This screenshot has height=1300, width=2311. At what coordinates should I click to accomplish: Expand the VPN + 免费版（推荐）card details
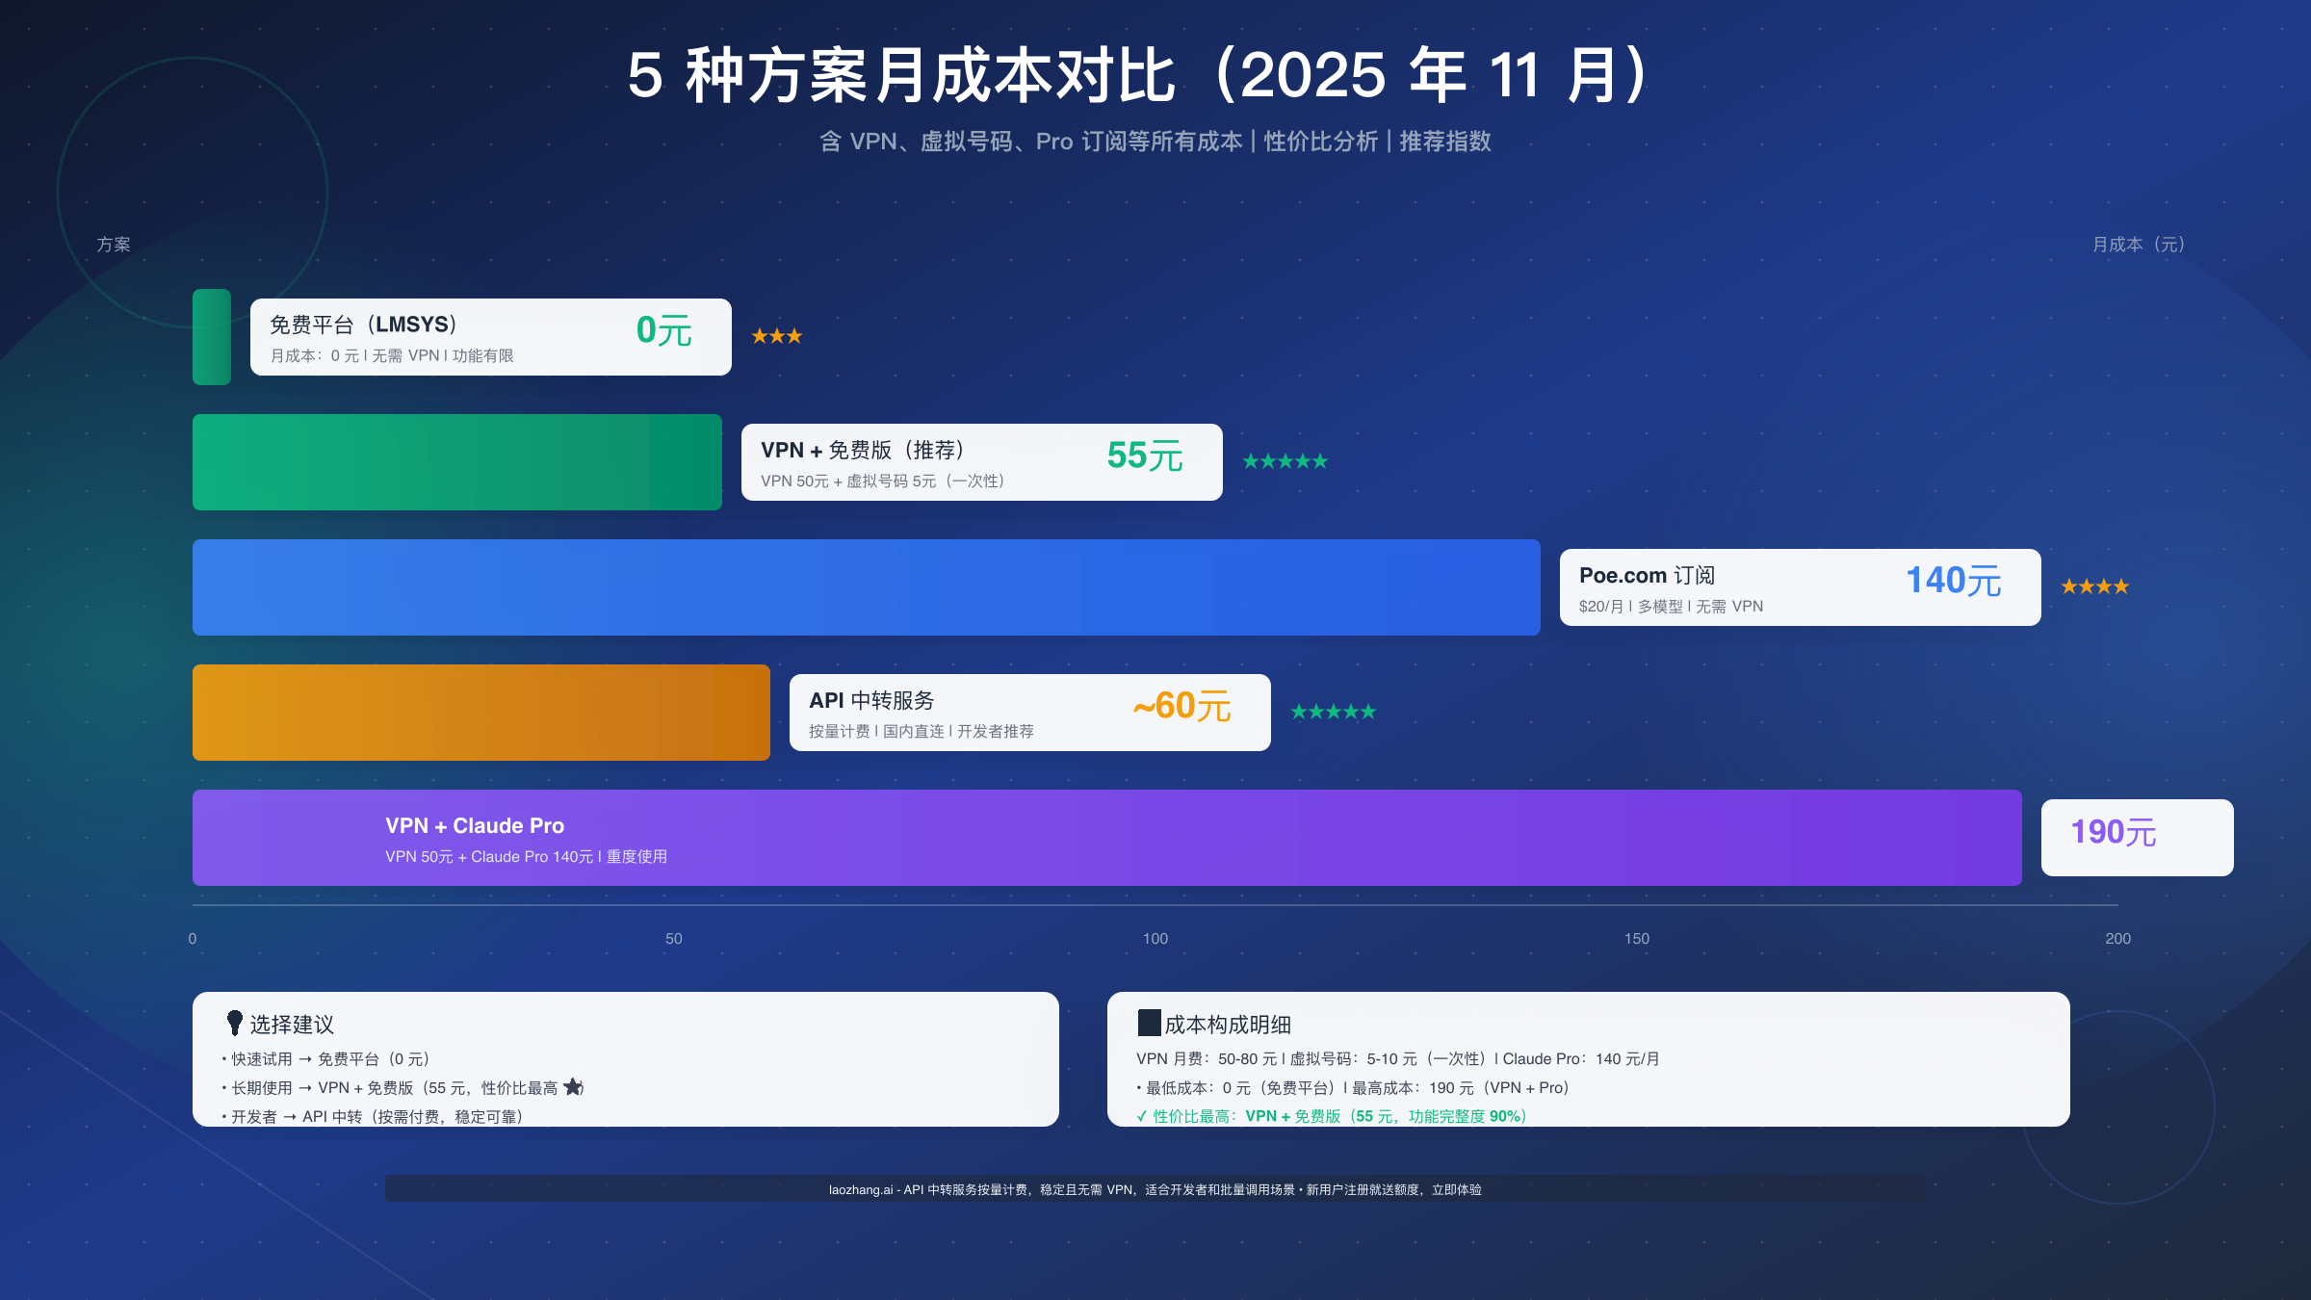(x=980, y=462)
